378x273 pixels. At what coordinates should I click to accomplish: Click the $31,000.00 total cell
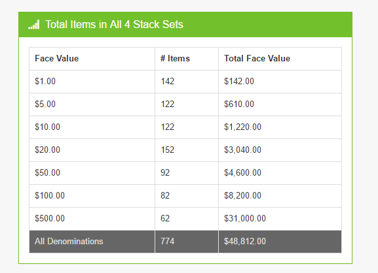(280, 218)
